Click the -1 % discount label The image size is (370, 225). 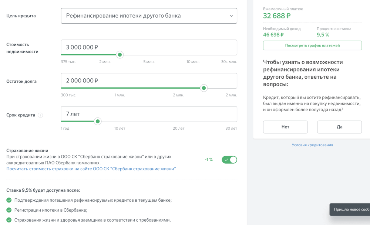pyautogui.click(x=209, y=160)
